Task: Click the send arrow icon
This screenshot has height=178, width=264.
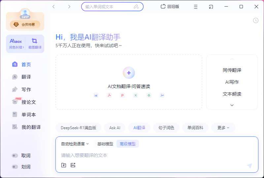Action: (249, 165)
